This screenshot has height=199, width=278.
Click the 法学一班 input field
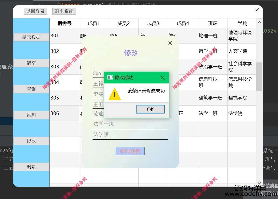(130, 124)
